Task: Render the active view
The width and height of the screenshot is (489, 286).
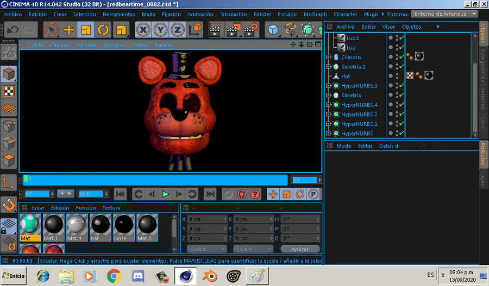Action: [216, 30]
